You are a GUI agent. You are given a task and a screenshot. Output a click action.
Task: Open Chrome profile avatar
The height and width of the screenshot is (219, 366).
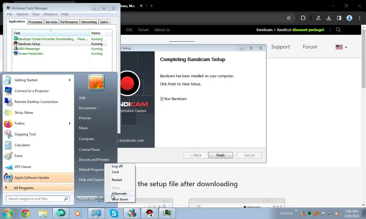(349, 18)
